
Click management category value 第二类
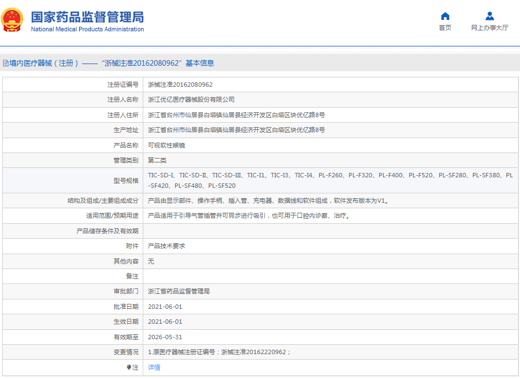[157, 160]
